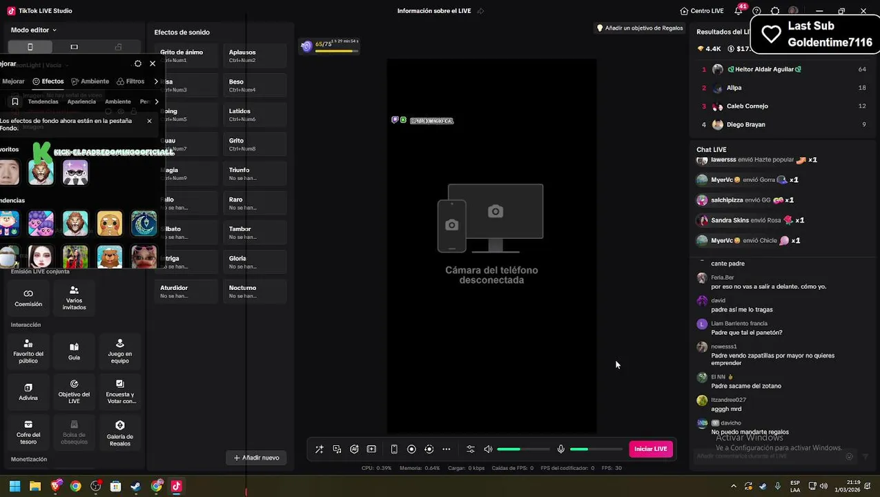Adjust the microphone level slider
This screenshot has height=497, width=880.
596,449
